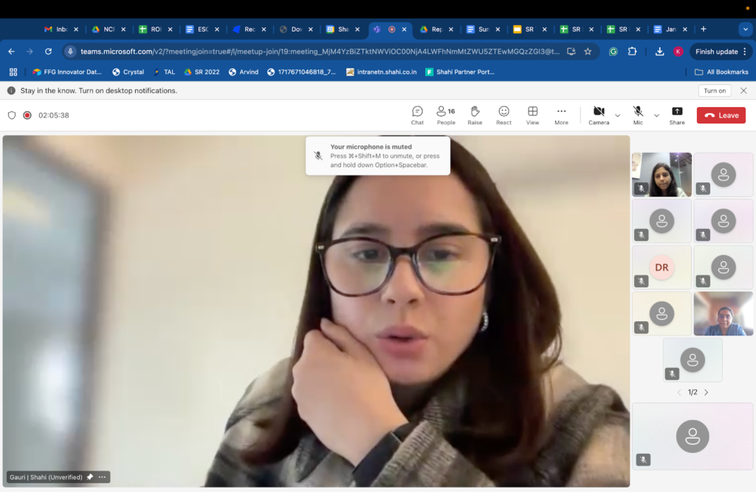Change the meeting View layout
Screen dimensions: 756x492
tap(532, 115)
